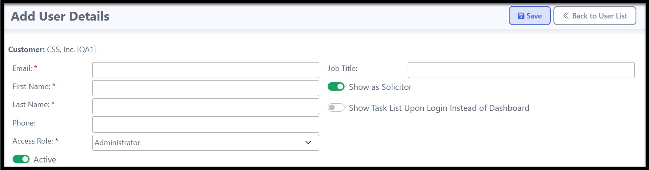Screen dimensions: 649x170
Task: Click the Show Task List label text
Action: 439,108
